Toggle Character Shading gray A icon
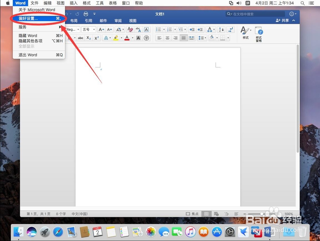 point(138,38)
